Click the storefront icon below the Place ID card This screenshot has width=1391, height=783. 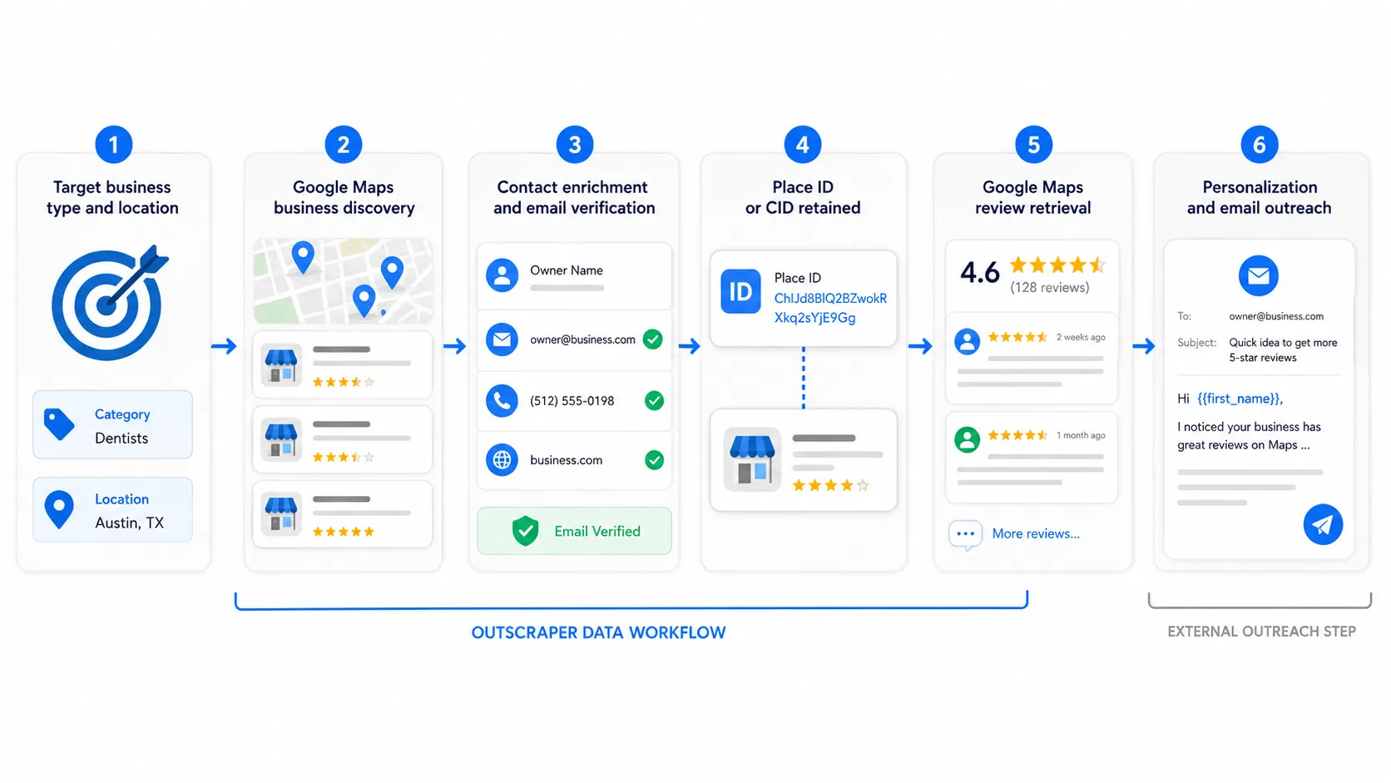click(752, 459)
